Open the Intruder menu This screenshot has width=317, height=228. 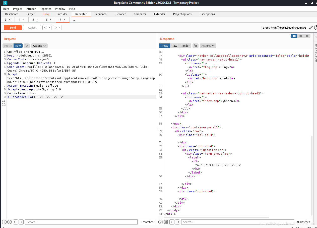click(x=31, y=9)
